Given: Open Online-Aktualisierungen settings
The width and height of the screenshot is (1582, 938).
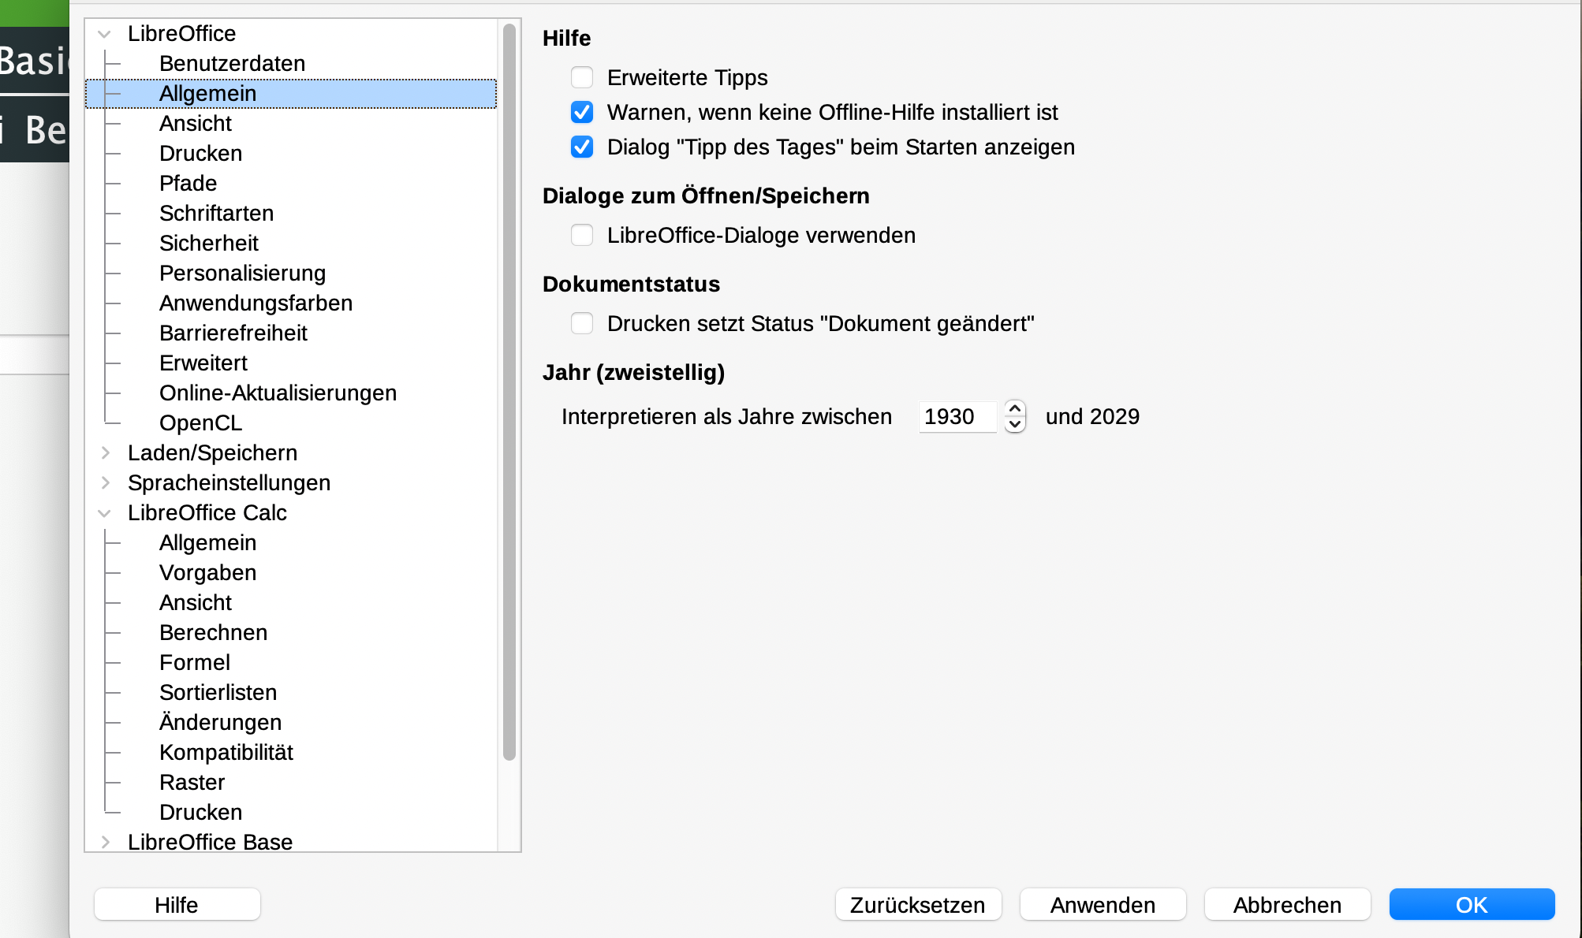Looking at the screenshot, I should 278,393.
